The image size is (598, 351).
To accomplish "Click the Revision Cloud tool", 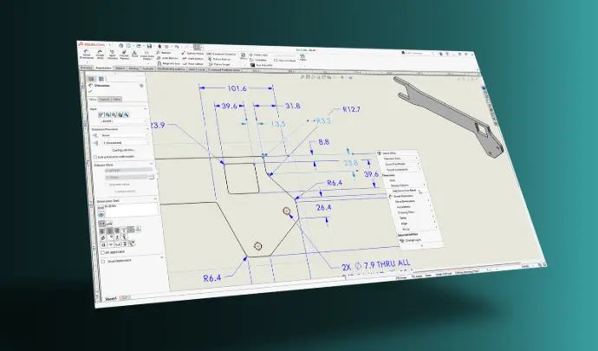I will tap(285, 61).
